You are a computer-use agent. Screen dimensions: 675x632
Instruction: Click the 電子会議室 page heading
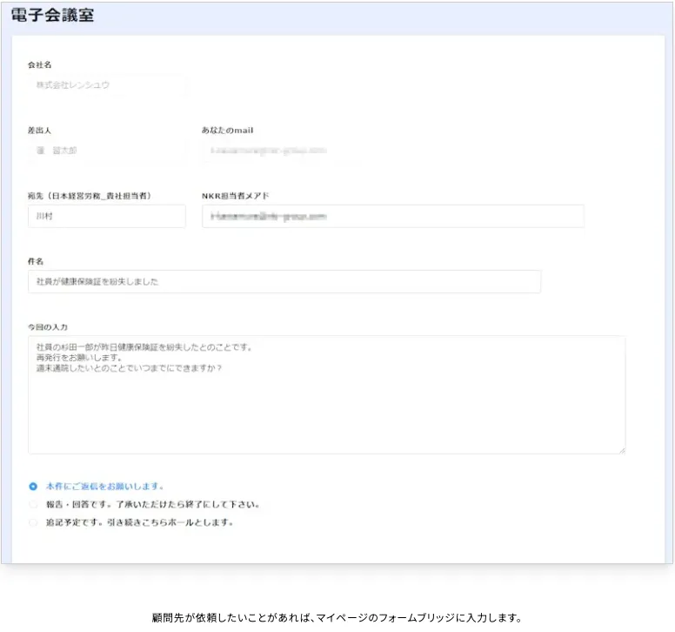(x=52, y=15)
